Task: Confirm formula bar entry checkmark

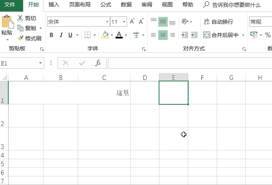Action: click(82, 63)
